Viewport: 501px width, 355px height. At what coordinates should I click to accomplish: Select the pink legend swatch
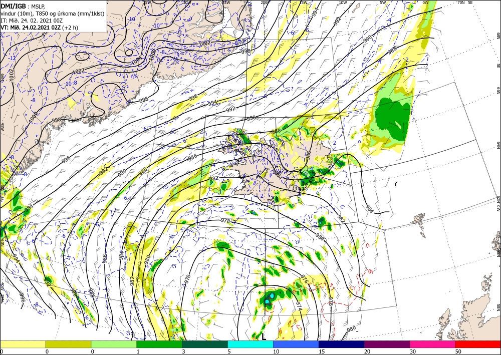tap(433, 344)
